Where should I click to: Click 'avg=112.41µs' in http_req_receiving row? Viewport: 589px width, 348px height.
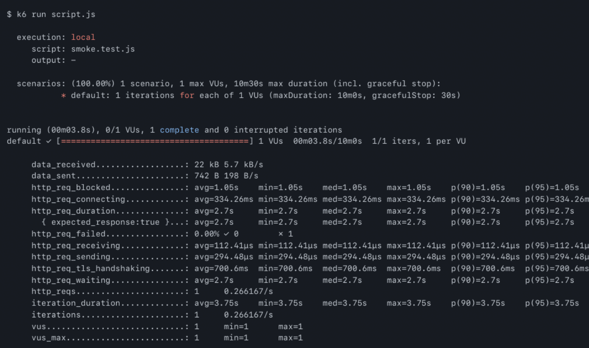224,245
